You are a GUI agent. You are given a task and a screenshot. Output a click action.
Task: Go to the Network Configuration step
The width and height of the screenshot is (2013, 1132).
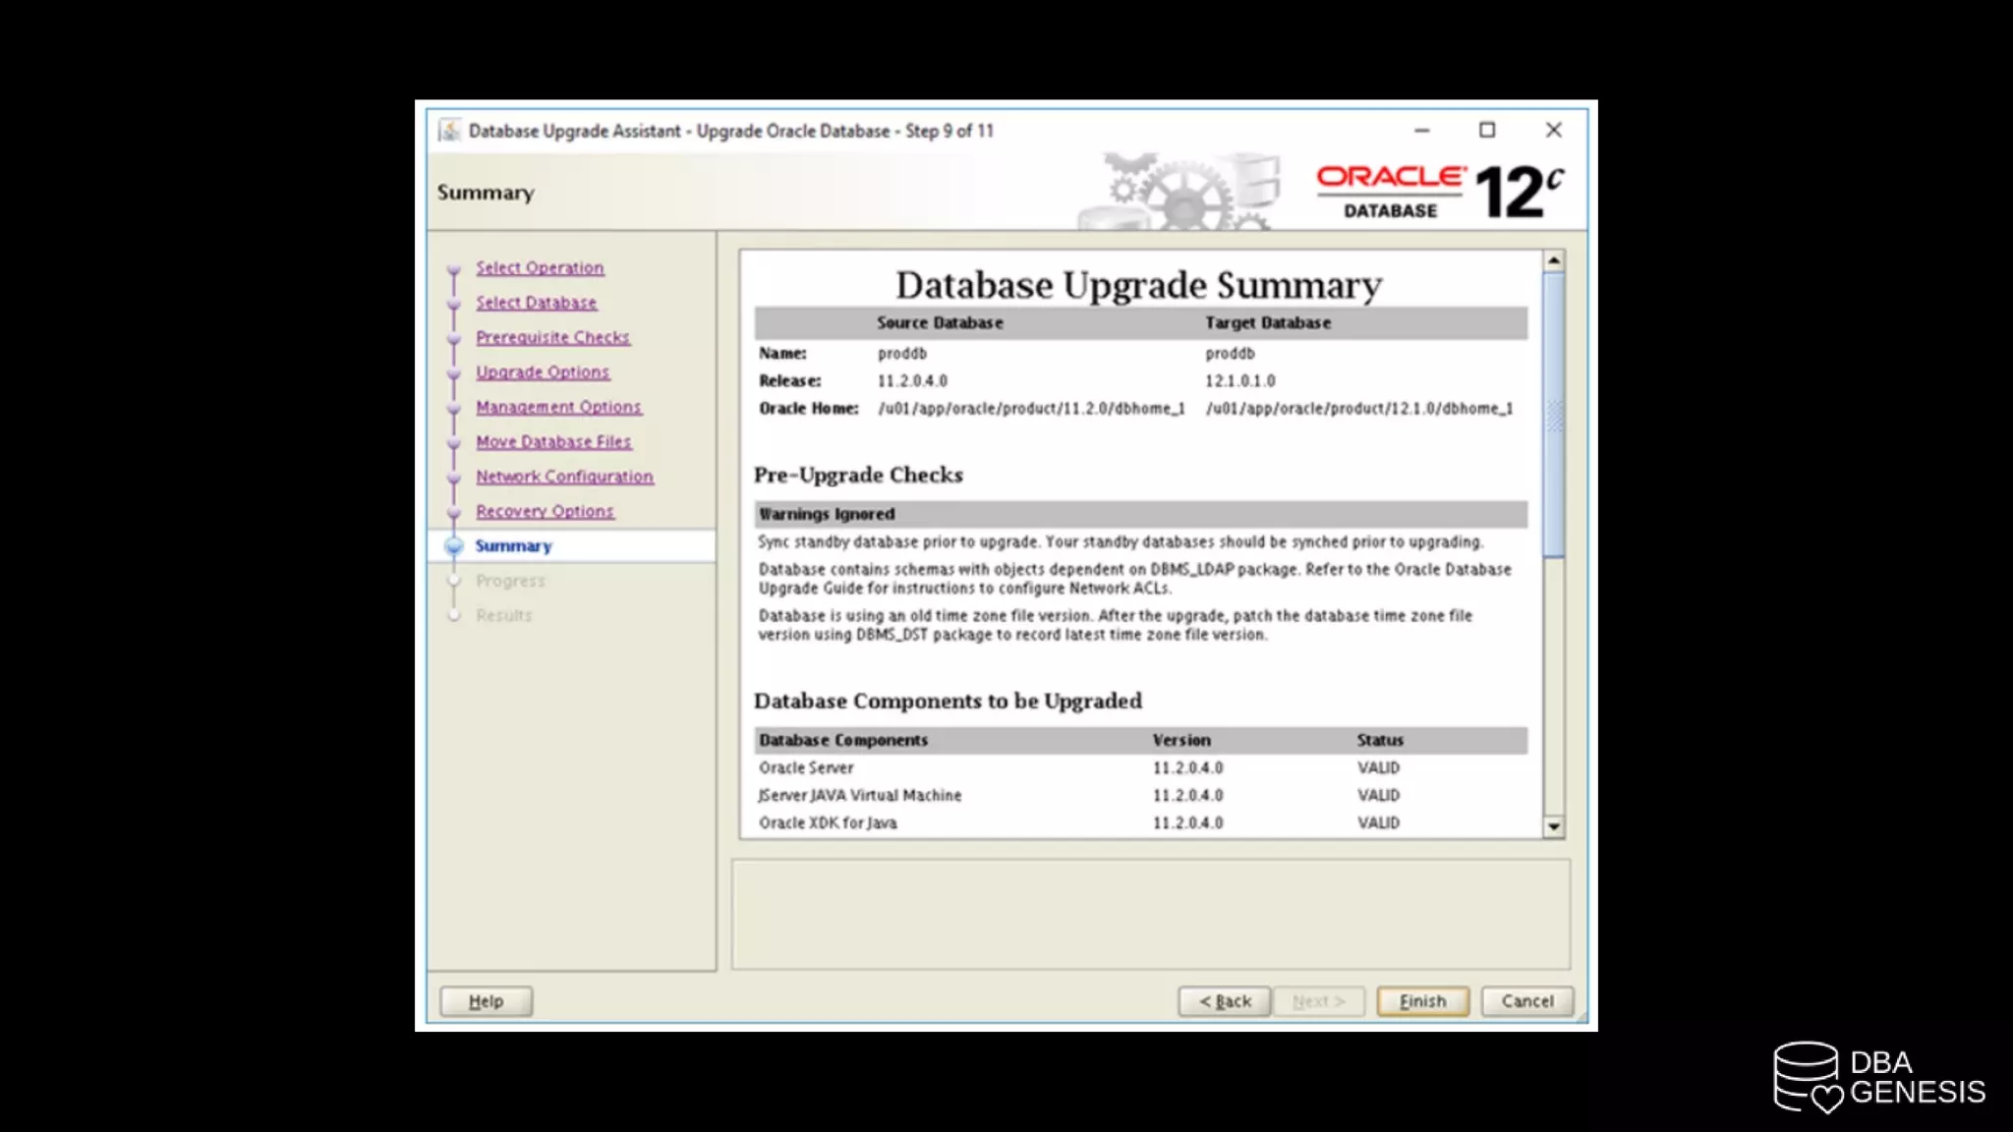point(564,477)
